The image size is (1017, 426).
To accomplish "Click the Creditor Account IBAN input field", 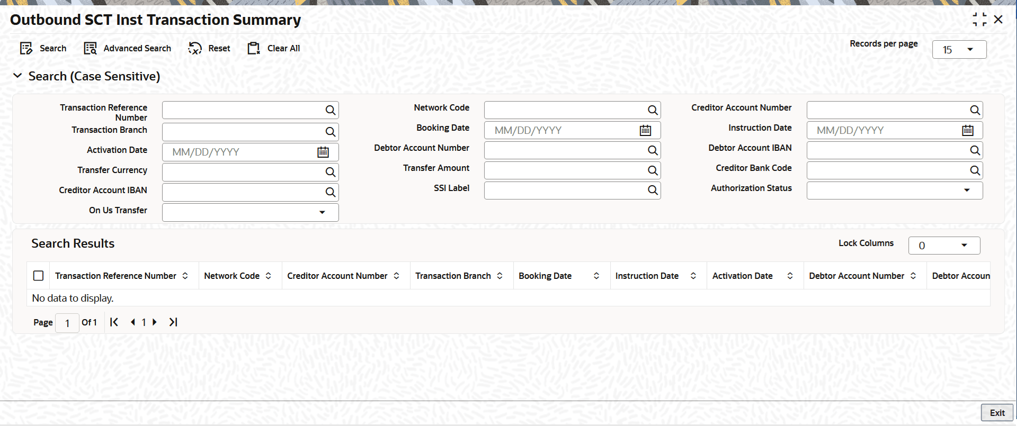I will (x=251, y=192).
